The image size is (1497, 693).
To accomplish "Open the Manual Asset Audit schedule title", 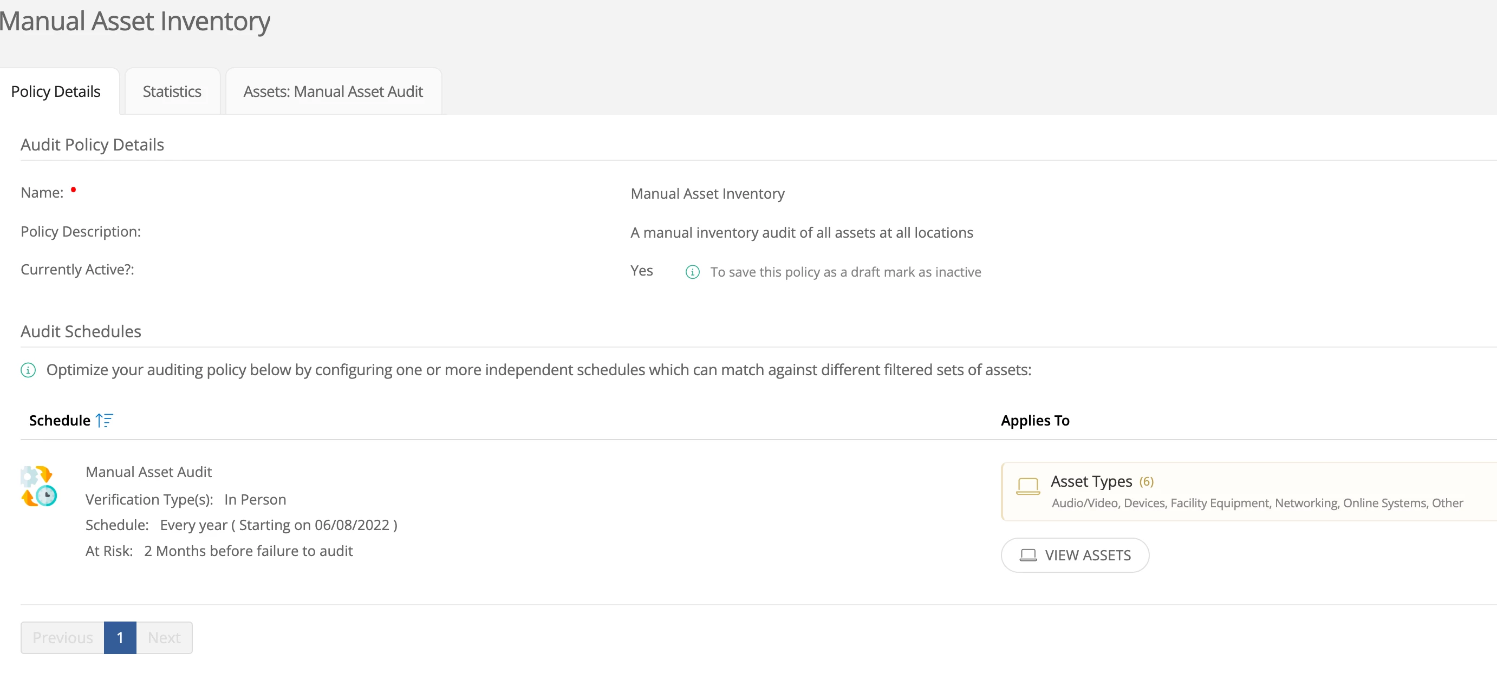I will click(x=148, y=472).
